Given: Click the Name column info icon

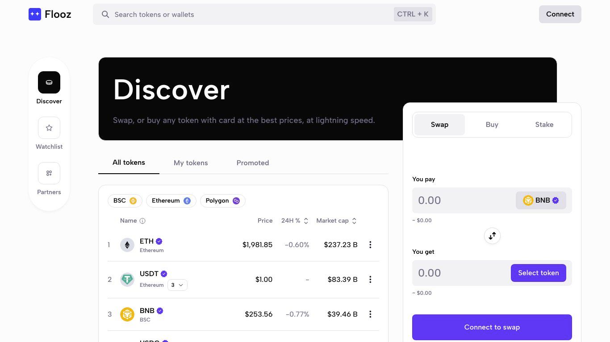Looking at the screenshot, I should 142,221.
